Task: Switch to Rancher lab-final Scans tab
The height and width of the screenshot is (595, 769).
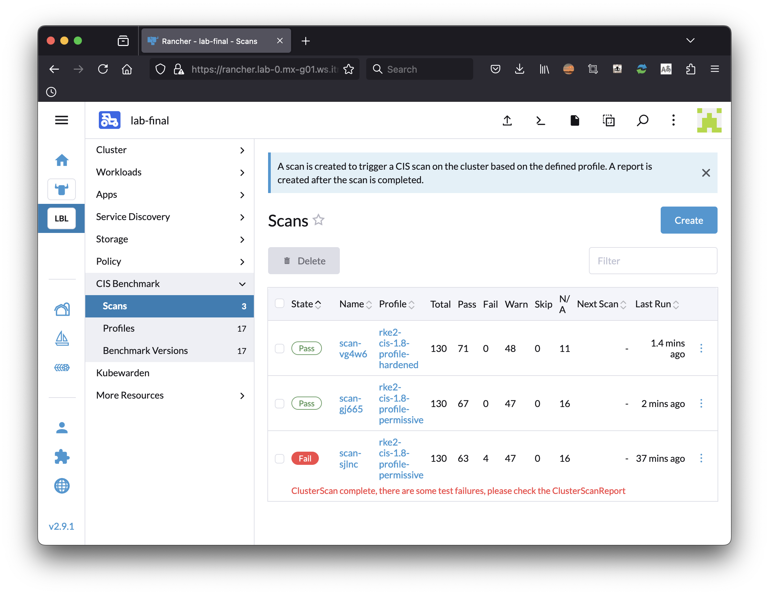Action: (216, 41)
